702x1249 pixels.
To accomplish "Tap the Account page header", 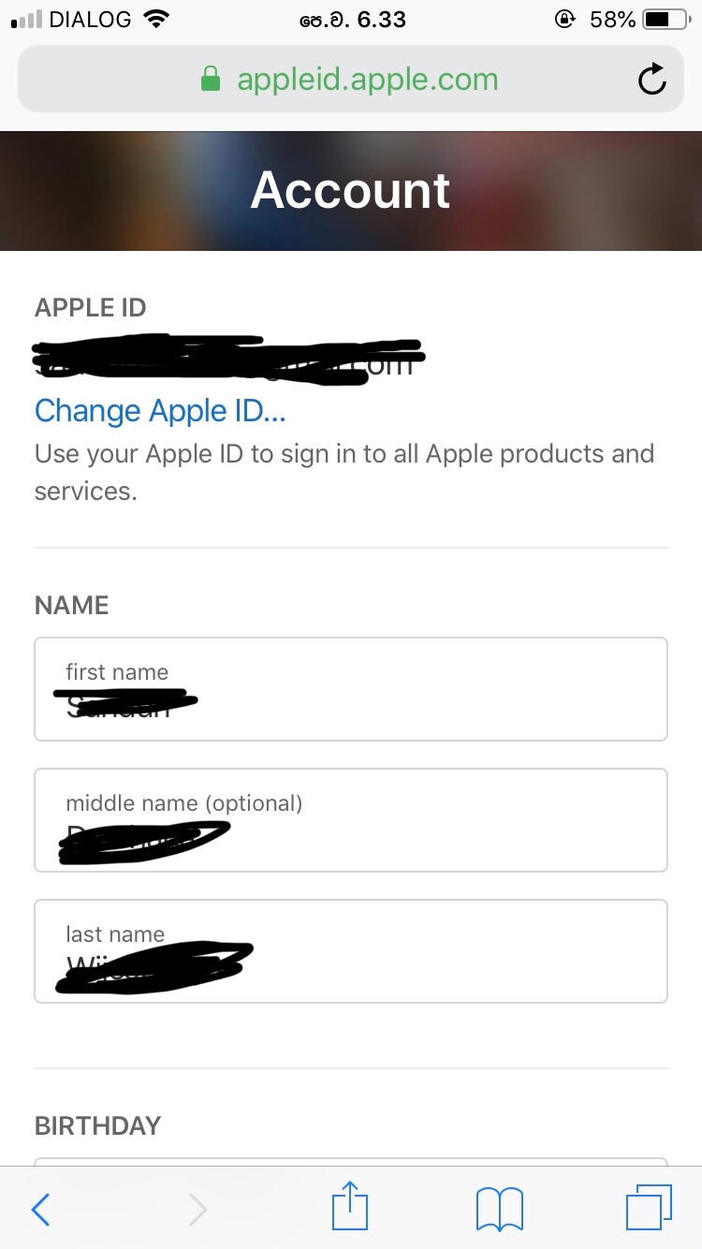I will tap(351, 190).
